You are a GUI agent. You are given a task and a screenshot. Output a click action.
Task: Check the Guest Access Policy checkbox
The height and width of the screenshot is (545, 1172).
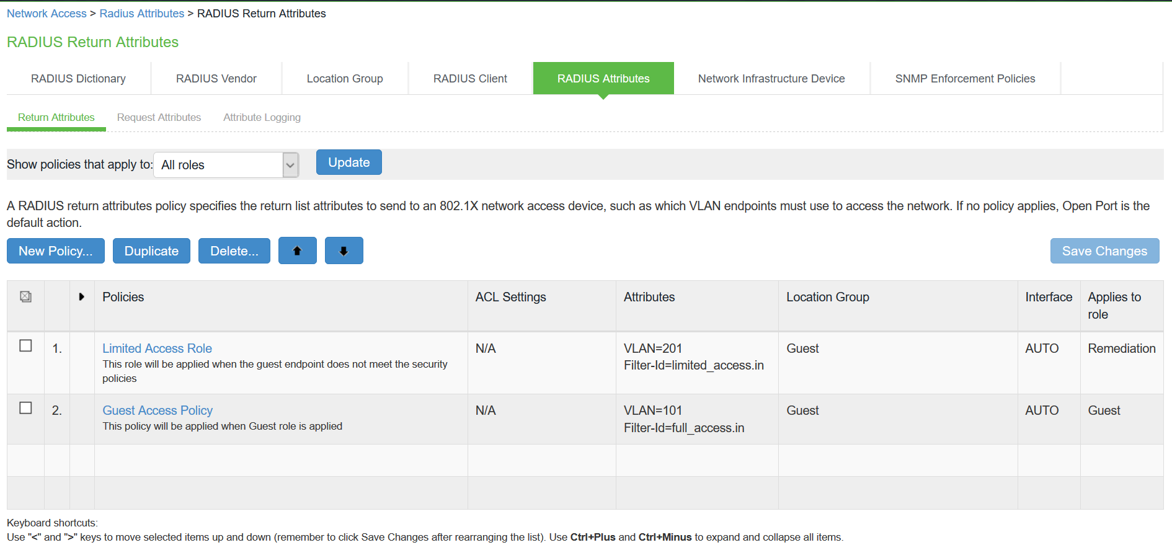[x=25, y=408]
